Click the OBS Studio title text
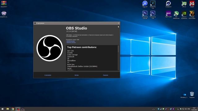The height and width of the screenshot is (111, 198). (x=76, y=28)
